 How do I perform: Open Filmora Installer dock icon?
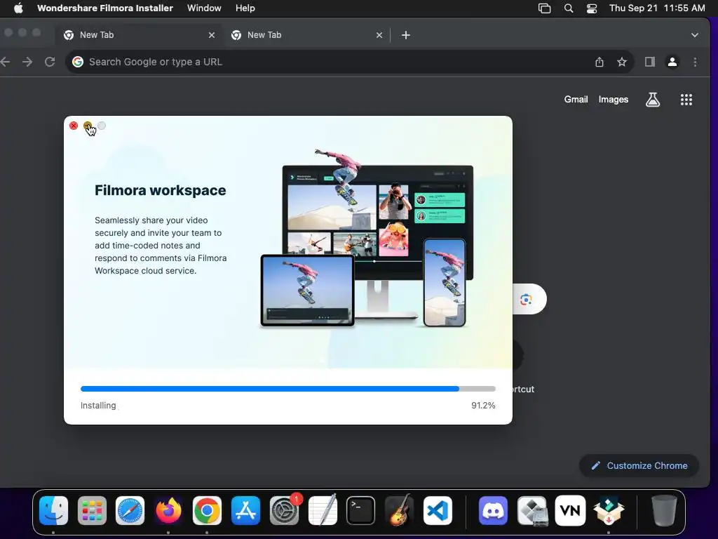[609, 511]
